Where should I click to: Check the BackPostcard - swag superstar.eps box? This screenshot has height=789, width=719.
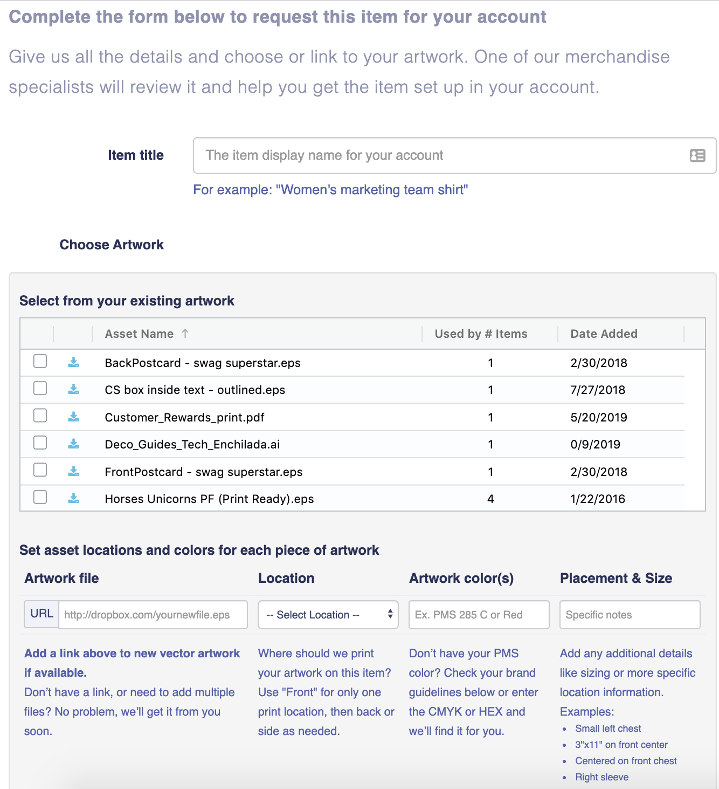pyautogui.click(x=40, y=361)
